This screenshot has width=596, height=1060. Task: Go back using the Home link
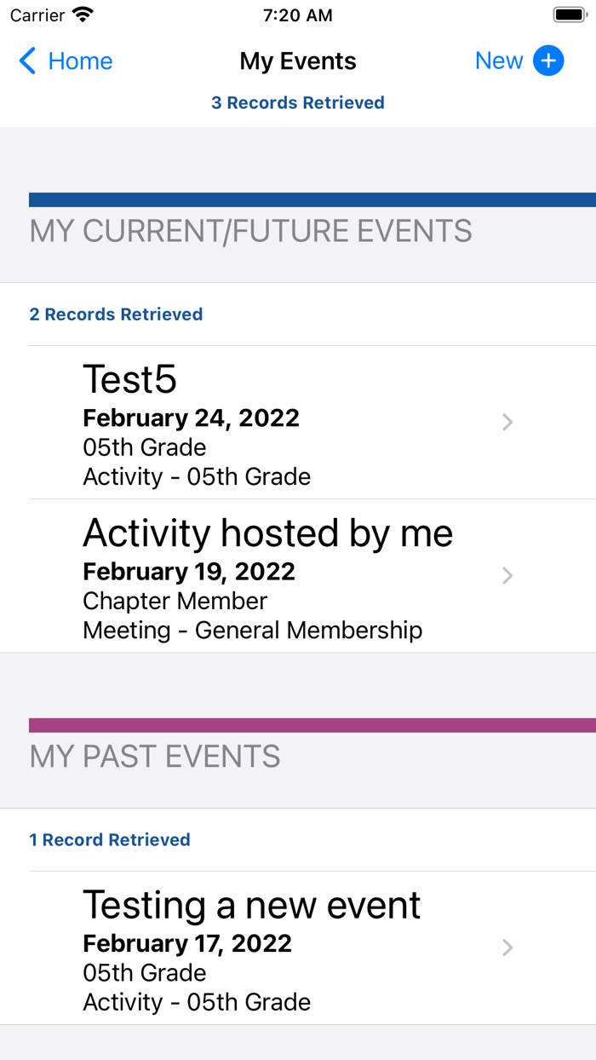pos(80,61)
